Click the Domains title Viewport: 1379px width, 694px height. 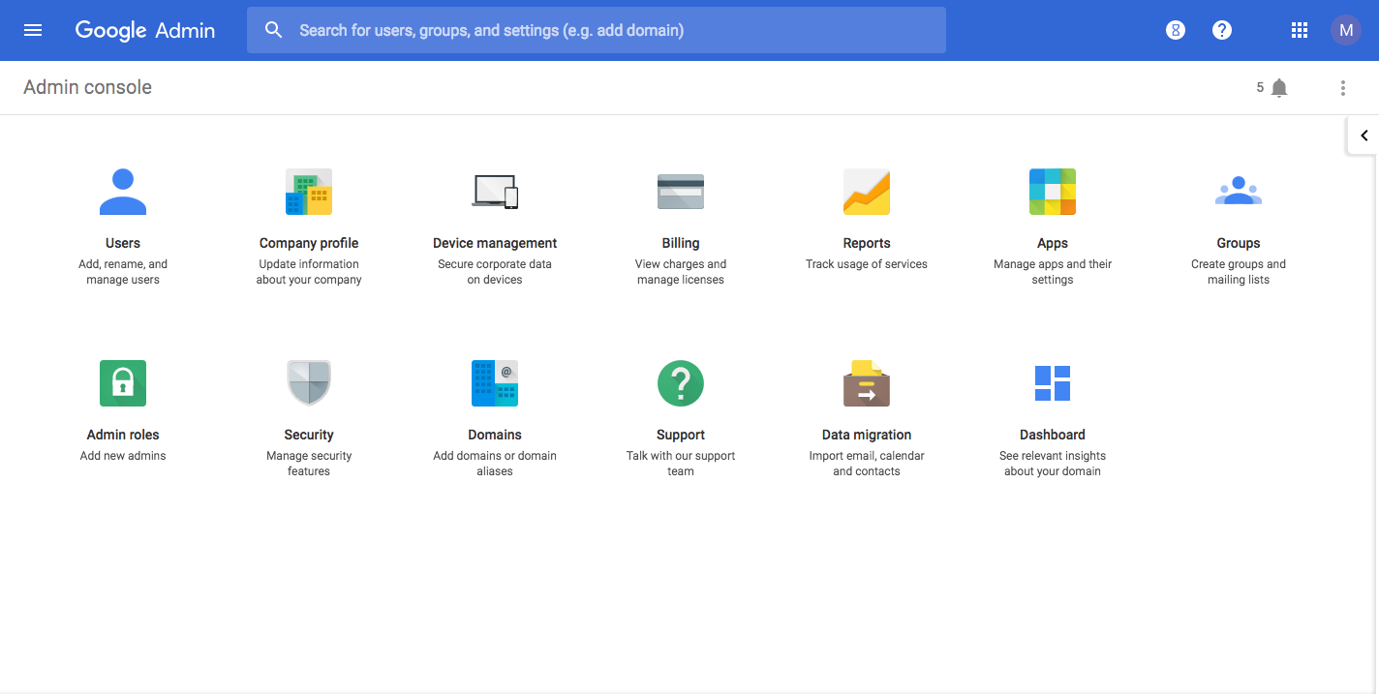click(x=495, y=435)
